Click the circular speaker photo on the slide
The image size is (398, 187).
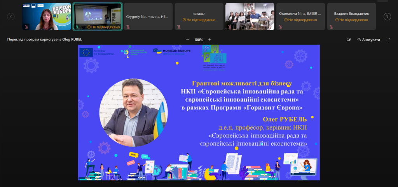(x=134, y=113)
